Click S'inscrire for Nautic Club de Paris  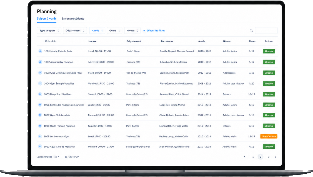(269, 51)
